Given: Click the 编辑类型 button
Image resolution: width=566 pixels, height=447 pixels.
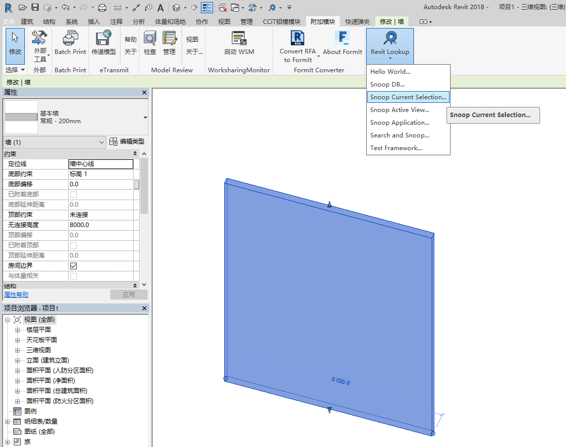Looking at the screenshot, I should click(127, 142).
